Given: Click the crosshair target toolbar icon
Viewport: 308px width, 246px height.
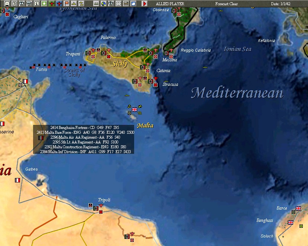Looking at the screenshot, I should 111,4.
